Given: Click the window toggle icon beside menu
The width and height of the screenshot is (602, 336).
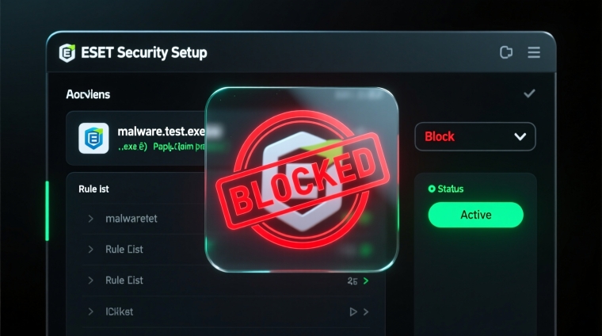Looking at the screenshot, I should click(507, 53).
